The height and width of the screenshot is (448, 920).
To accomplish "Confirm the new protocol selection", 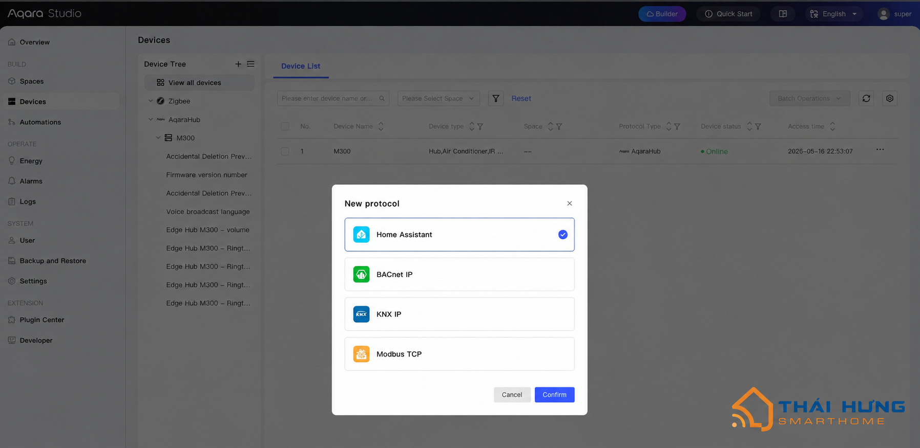I will point(554,395).
